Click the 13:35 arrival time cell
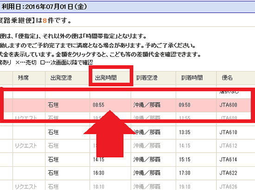255x190 pixels. pos(185,132)
